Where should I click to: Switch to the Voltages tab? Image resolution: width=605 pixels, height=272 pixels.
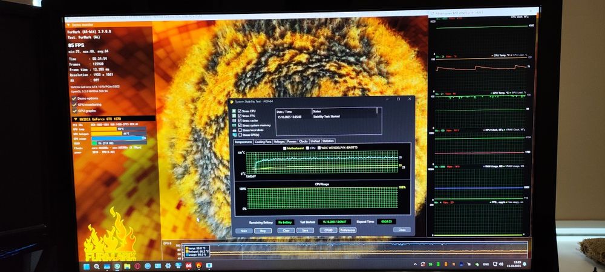pos(280,142)
